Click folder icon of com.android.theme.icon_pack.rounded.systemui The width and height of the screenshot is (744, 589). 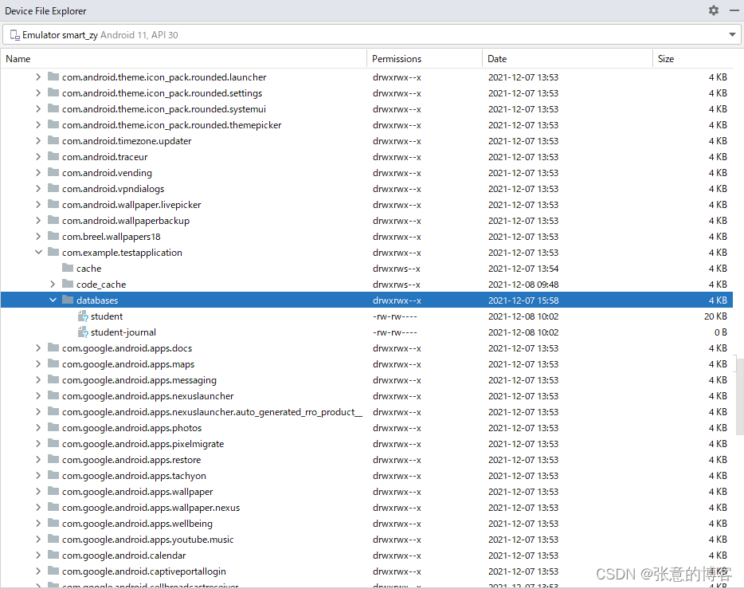[53, 108]
